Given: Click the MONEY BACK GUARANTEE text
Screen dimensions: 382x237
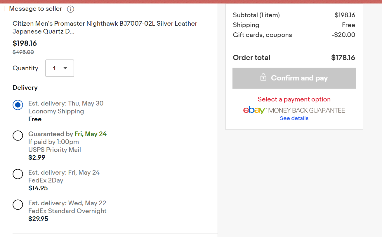Looking at the screenshot, I should pos(307,110).
